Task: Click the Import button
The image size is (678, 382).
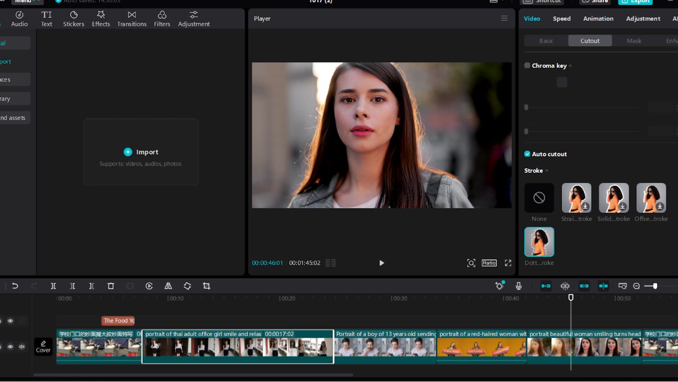Action: coord(141,152)
